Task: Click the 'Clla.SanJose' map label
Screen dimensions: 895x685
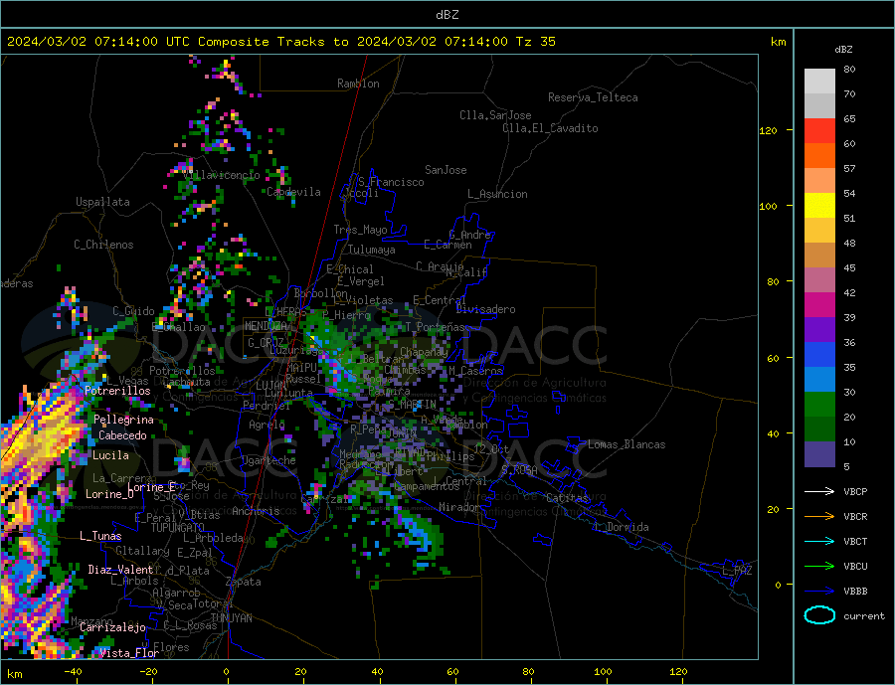Action: [x=495, y=115]
